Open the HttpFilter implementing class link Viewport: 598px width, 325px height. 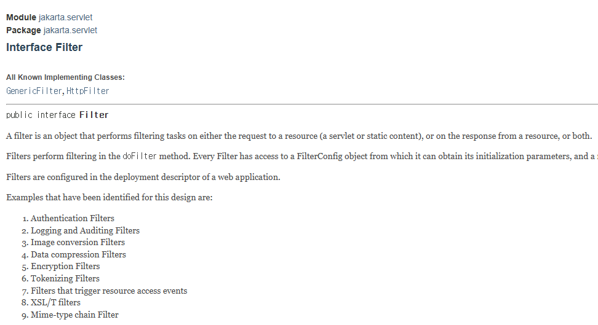coord(88,91)
